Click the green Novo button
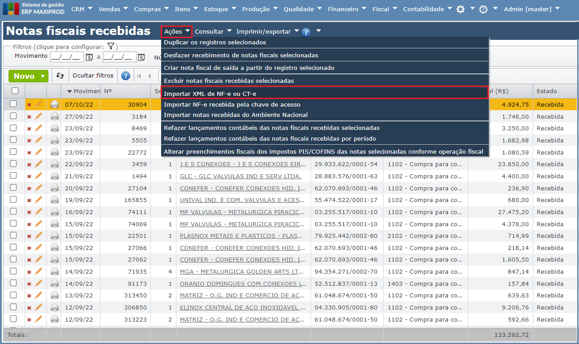The width and height of the screenshot is (579, 344). [24, 76]
